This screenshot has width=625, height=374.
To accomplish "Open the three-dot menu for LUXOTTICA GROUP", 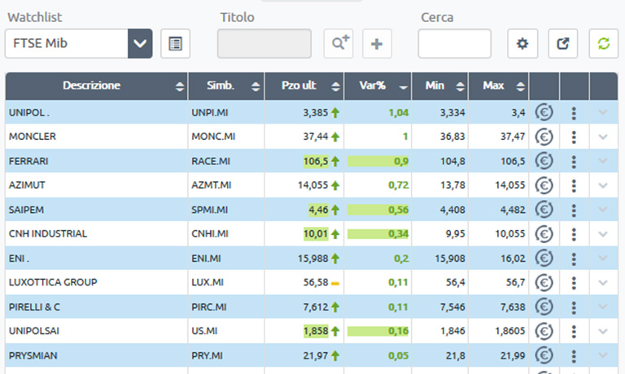I will pos(574,283).
